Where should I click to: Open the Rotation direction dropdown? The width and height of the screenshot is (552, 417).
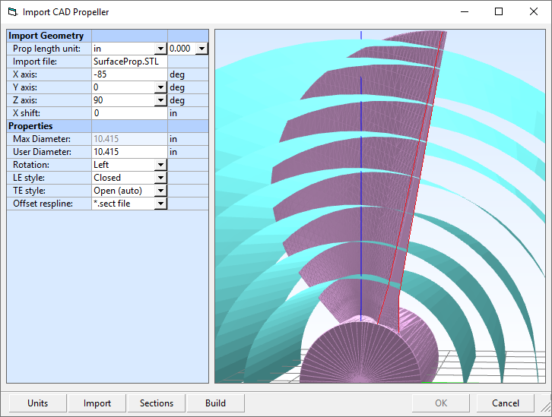160,165
